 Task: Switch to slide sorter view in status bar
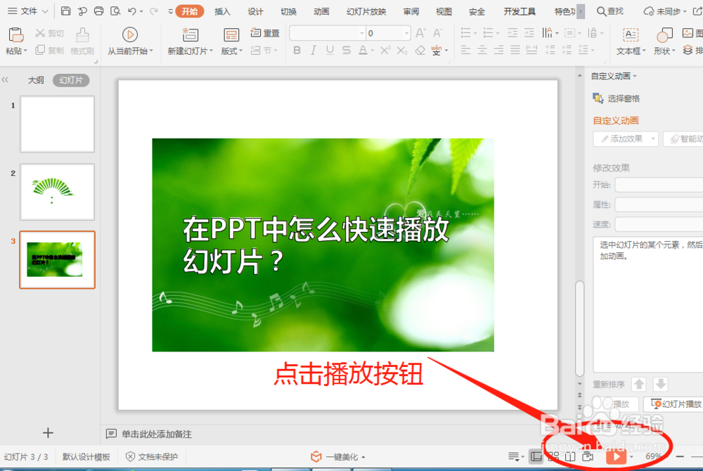(553, 456)
